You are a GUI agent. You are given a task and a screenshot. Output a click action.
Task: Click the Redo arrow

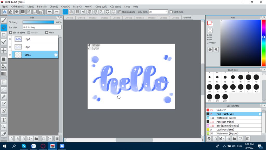point(56,12)
